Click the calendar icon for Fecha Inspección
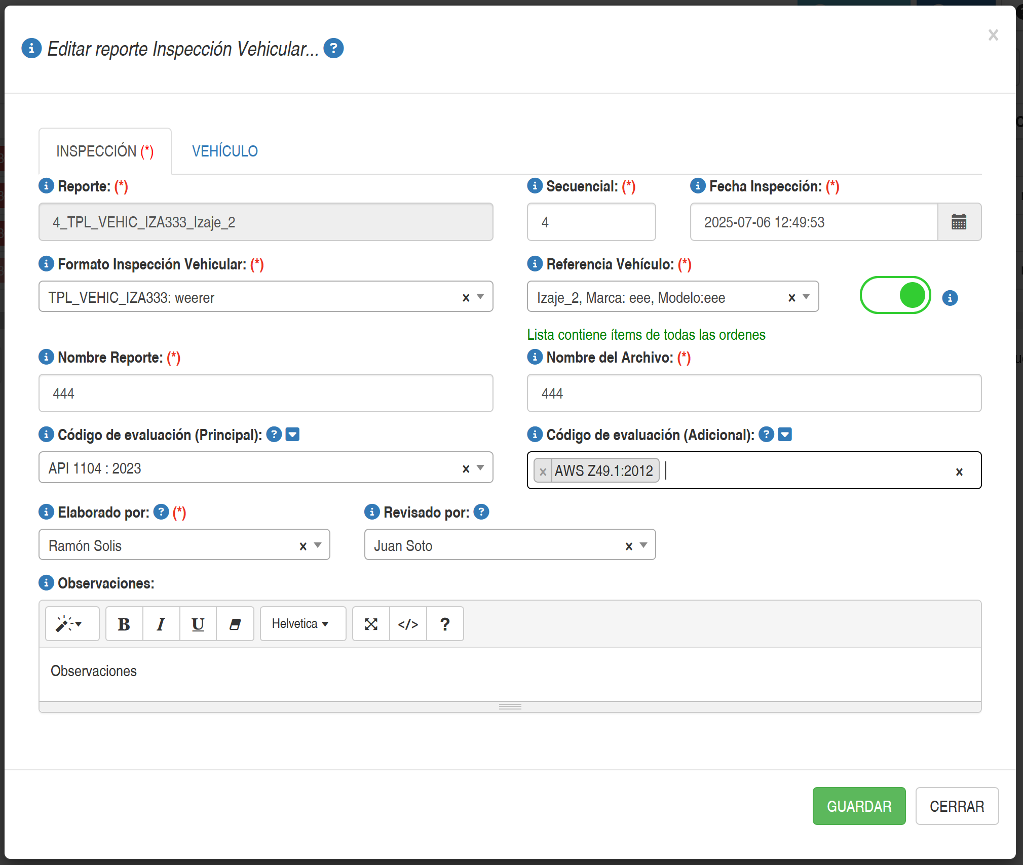The width and height of the screenshot is (1023, 865). [x=959, y=222]
